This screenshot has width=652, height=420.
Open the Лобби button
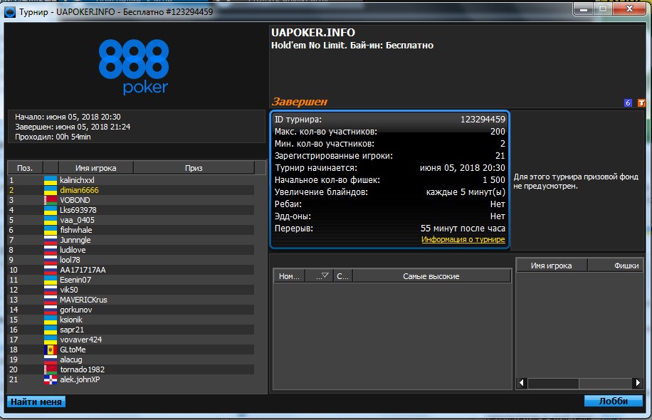coord(614,401)
